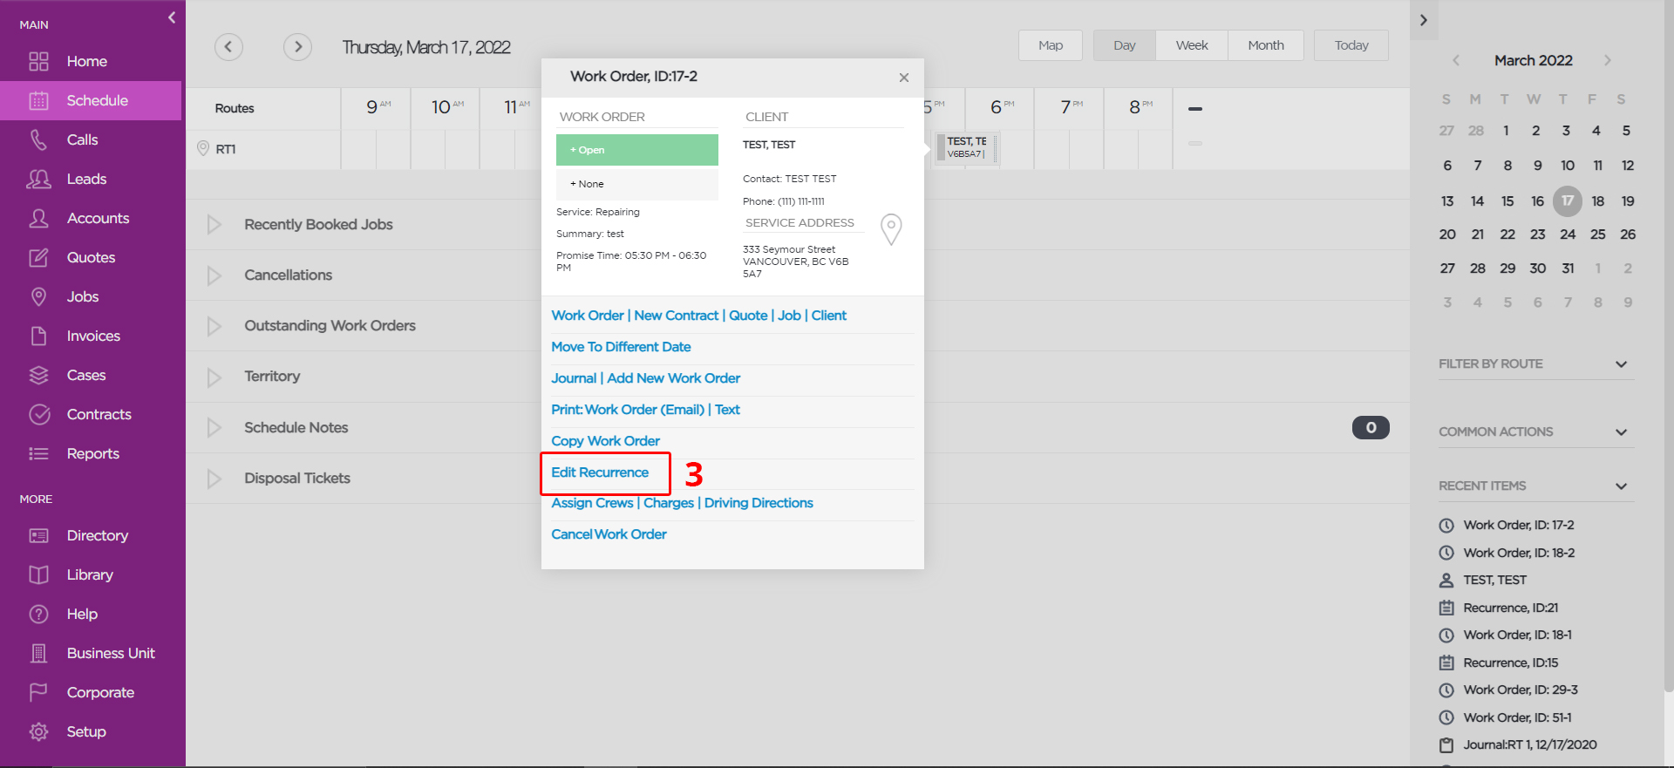Open Reports from sidebar menu
The image size is (1674, 768).
coord(92,453)
